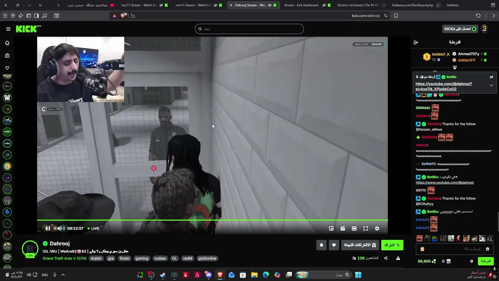The width and height of the screenshot is (499, 281).
Task: Click the green chat send button
Action: pyautogui.click(x=485, y=261)
